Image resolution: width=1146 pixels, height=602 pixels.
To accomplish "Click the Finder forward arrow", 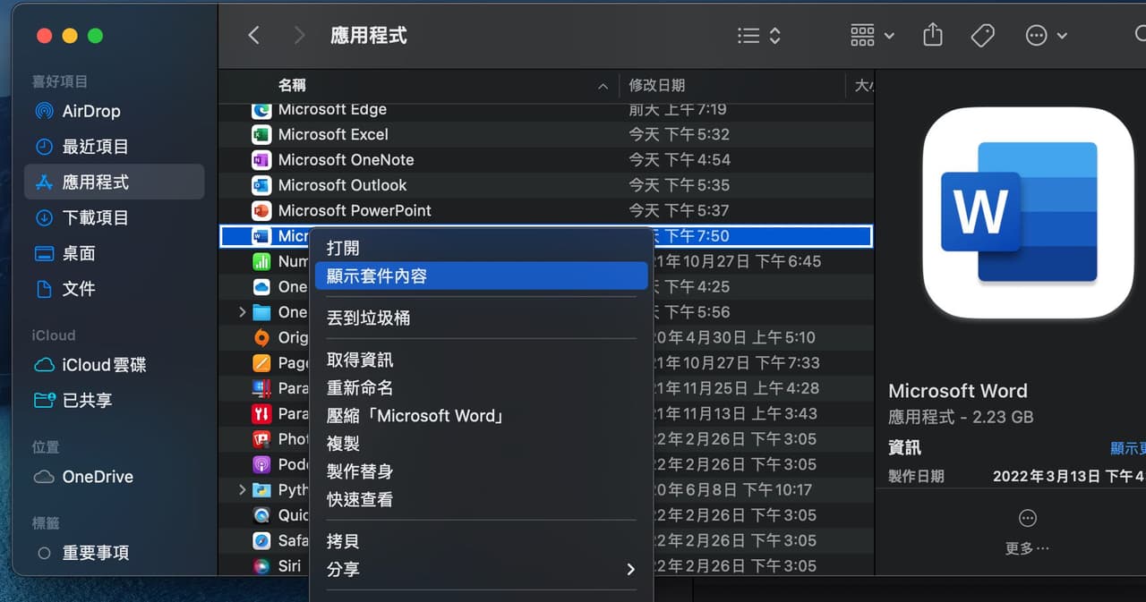I will [299, 36].
